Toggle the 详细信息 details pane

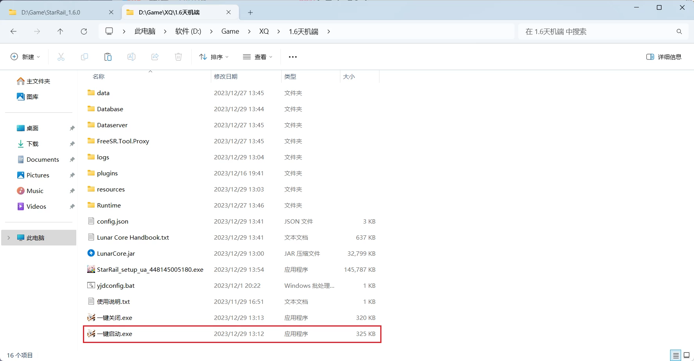(664, 57)
